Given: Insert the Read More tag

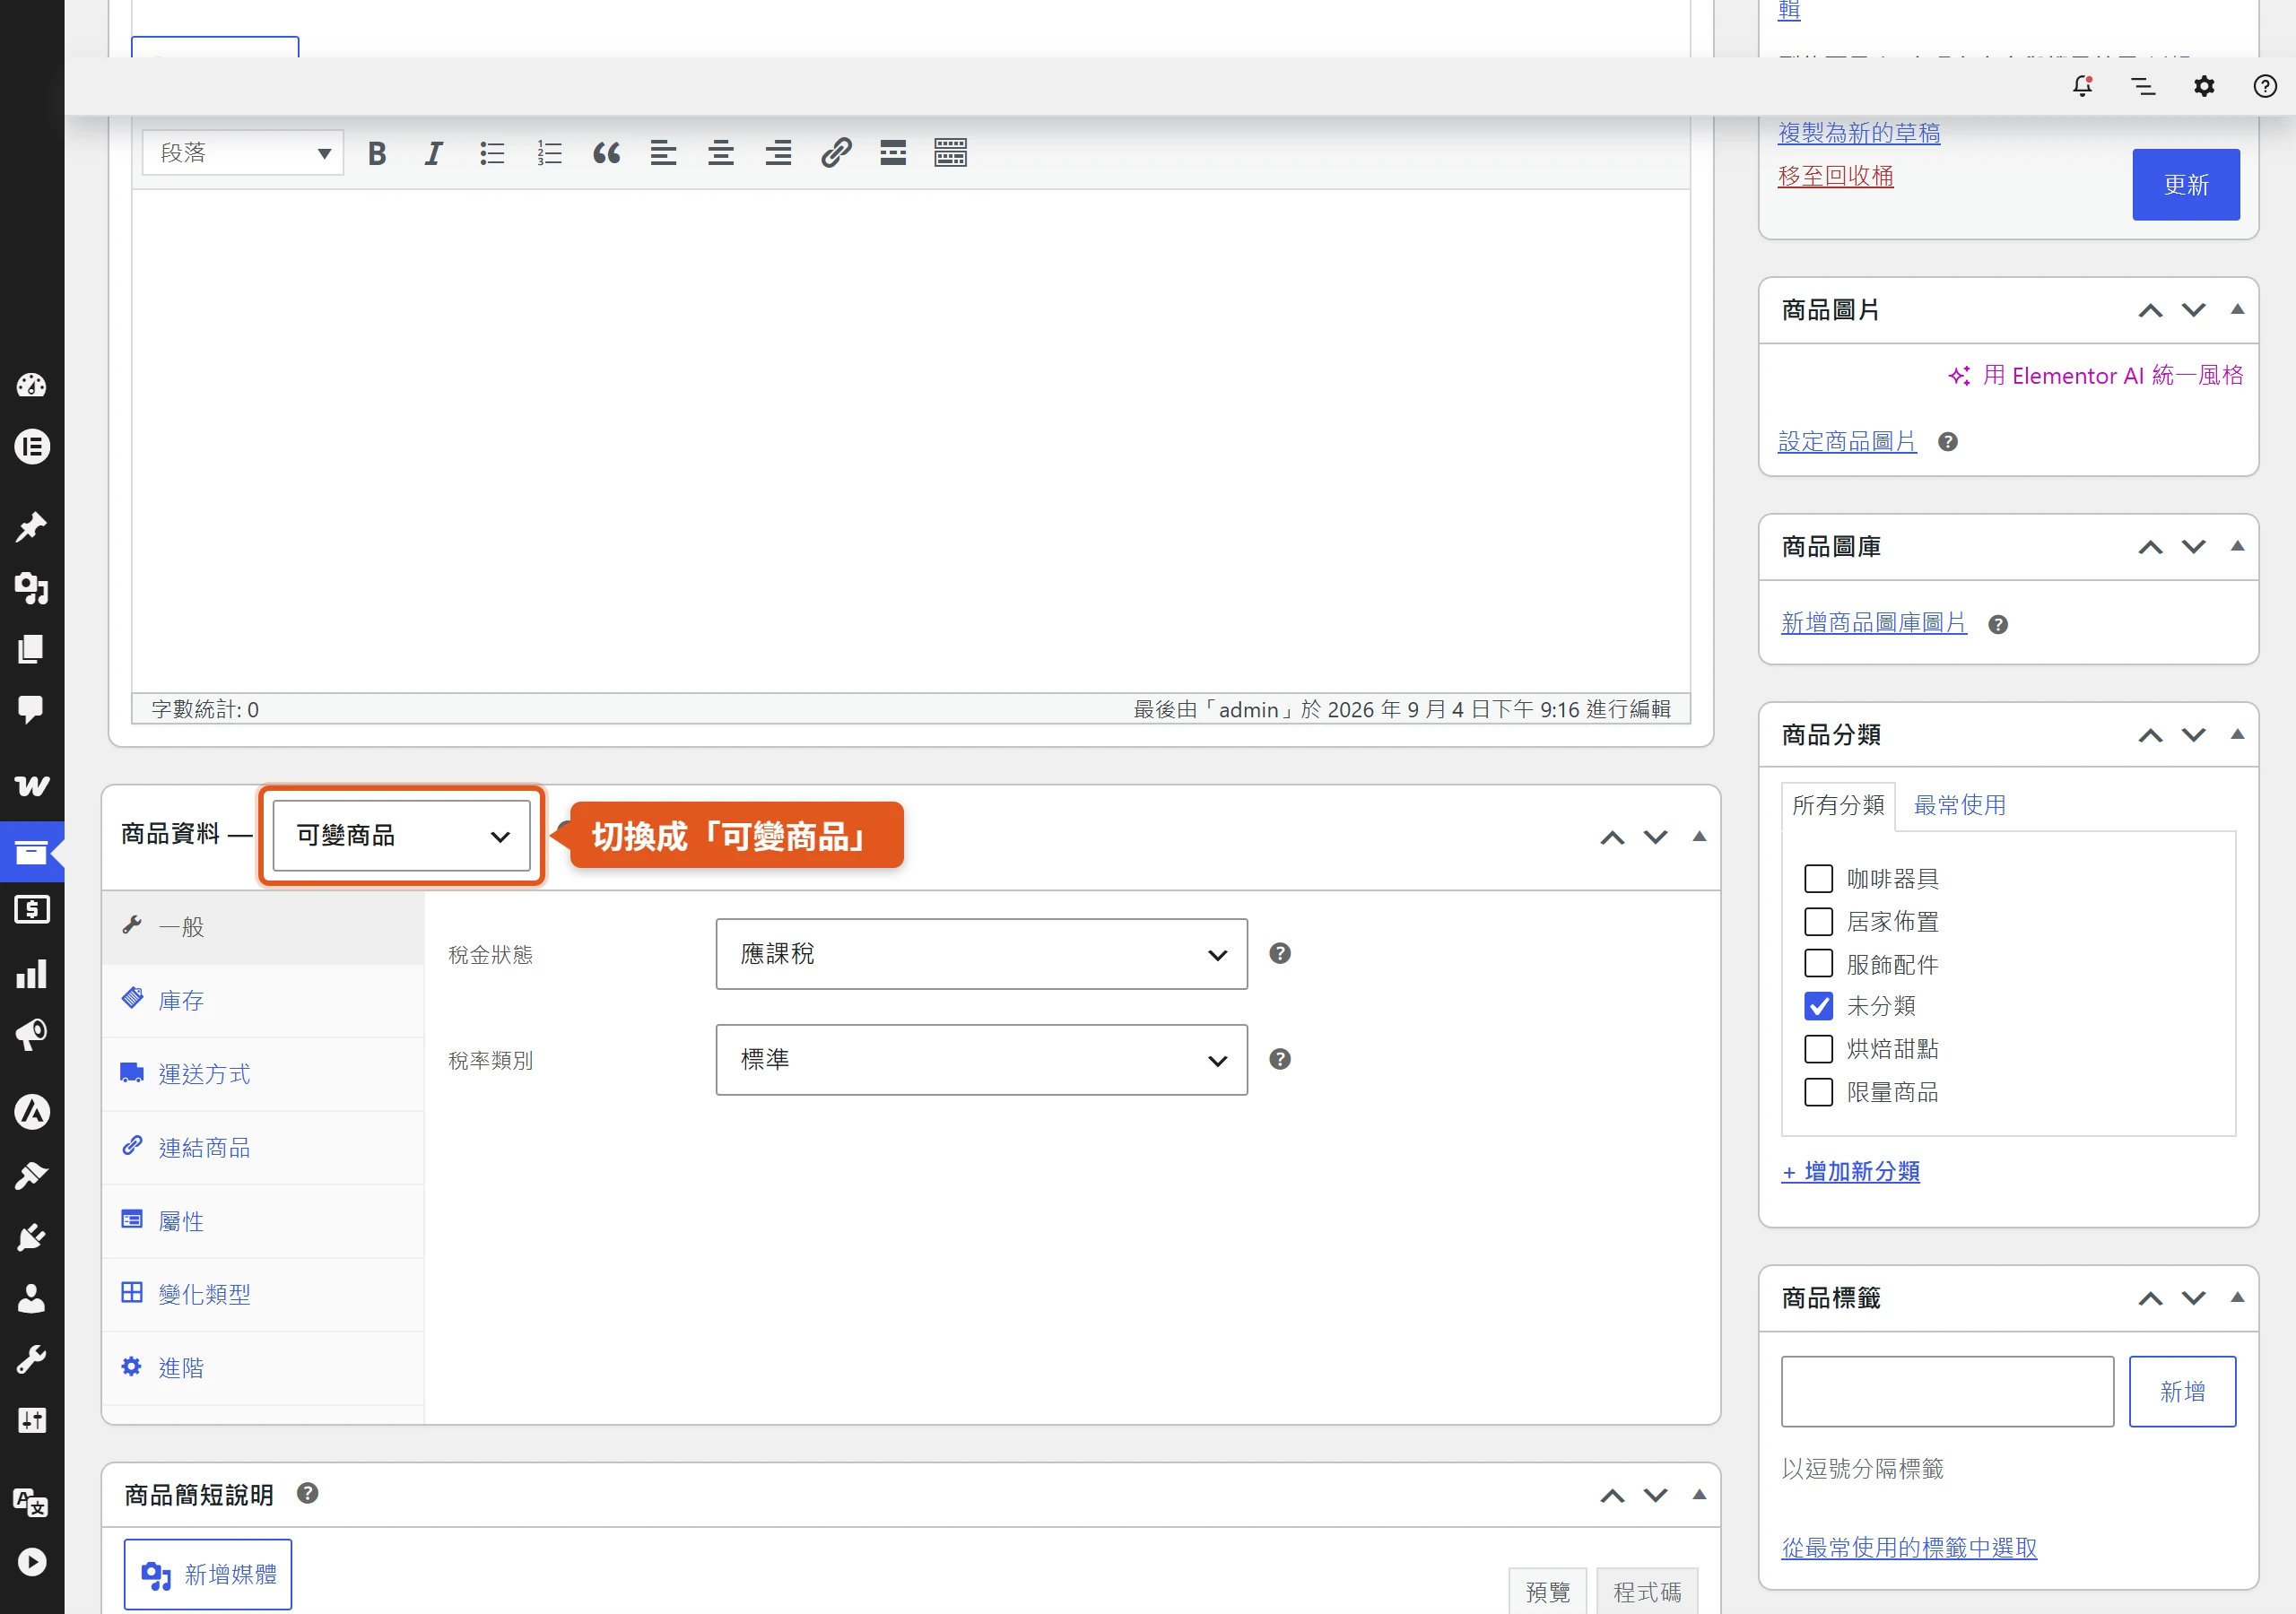Looking at the screenshot, I should (893, 153).
